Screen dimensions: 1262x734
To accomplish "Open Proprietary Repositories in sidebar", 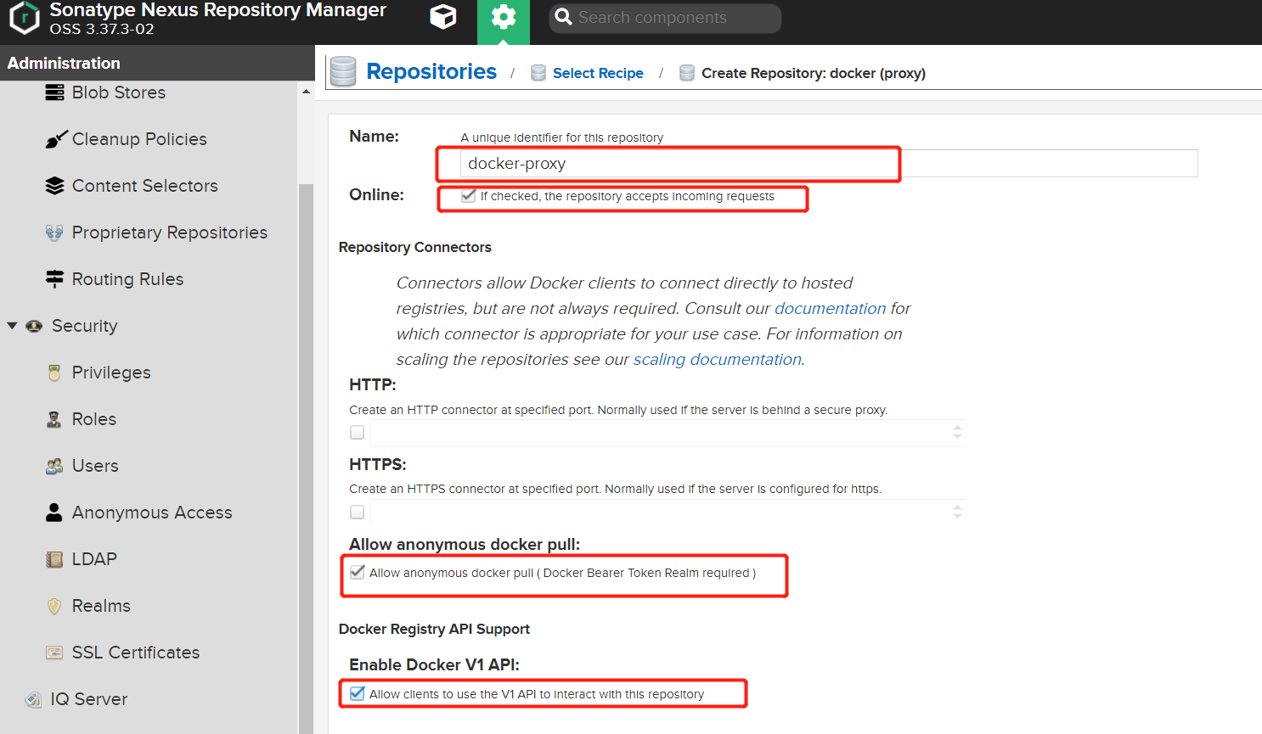I will coord(170,233).
